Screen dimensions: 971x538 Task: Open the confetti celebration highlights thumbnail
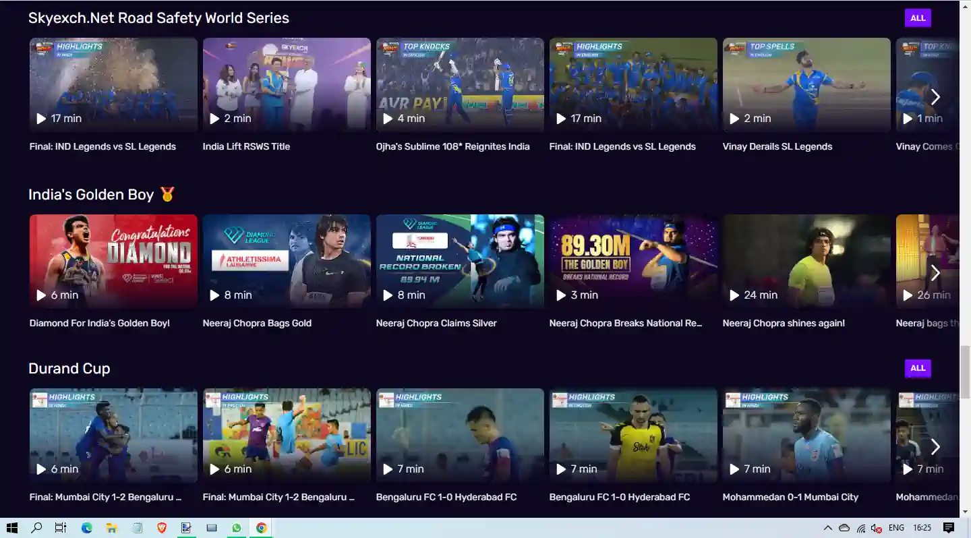(113, 85)
